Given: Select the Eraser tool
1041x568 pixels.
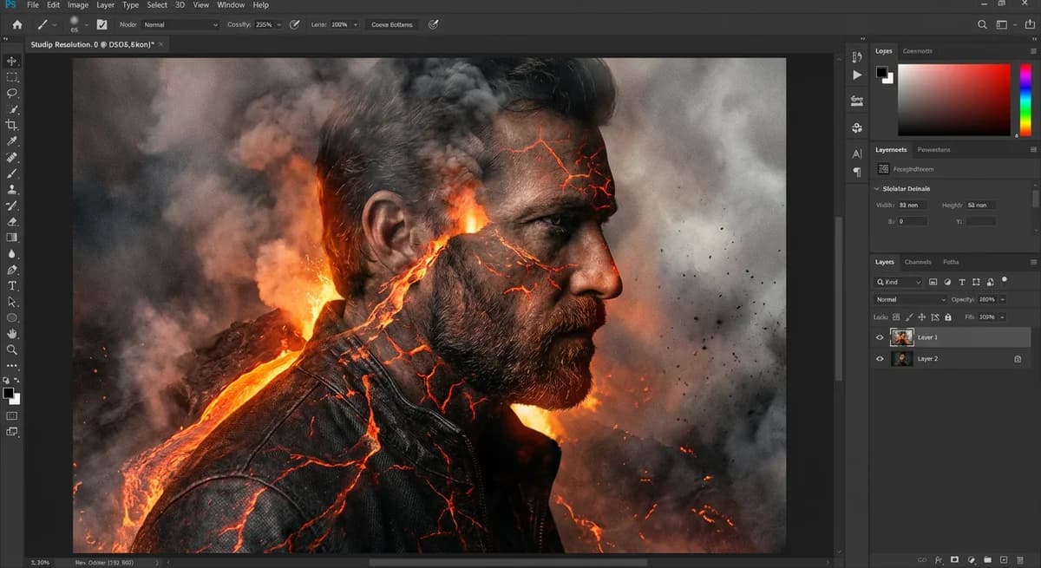Looking at the screenshot, I should coord(12,221).
